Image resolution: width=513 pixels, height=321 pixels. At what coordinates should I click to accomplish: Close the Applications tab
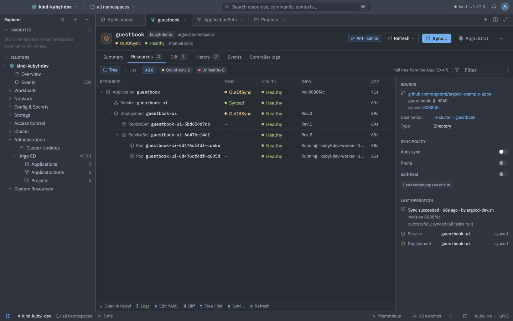139,20
